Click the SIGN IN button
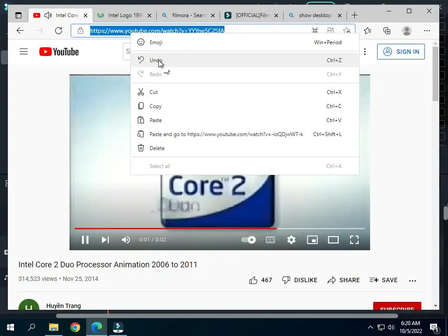This screenshot has width=448, height=336. point(401,52)
